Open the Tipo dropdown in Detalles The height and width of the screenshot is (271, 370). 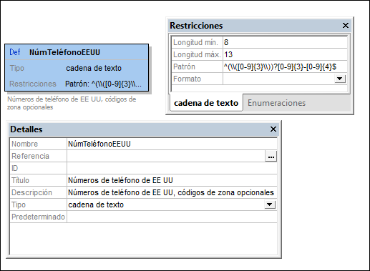pyautogui.click(x=270, y=205)
